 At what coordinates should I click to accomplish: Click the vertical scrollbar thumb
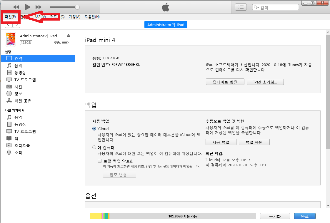(328, 92)
